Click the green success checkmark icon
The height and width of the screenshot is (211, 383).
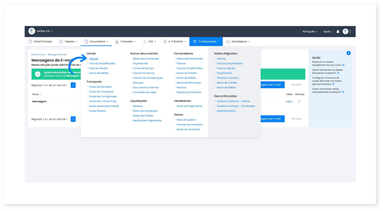tap(38, 74)
